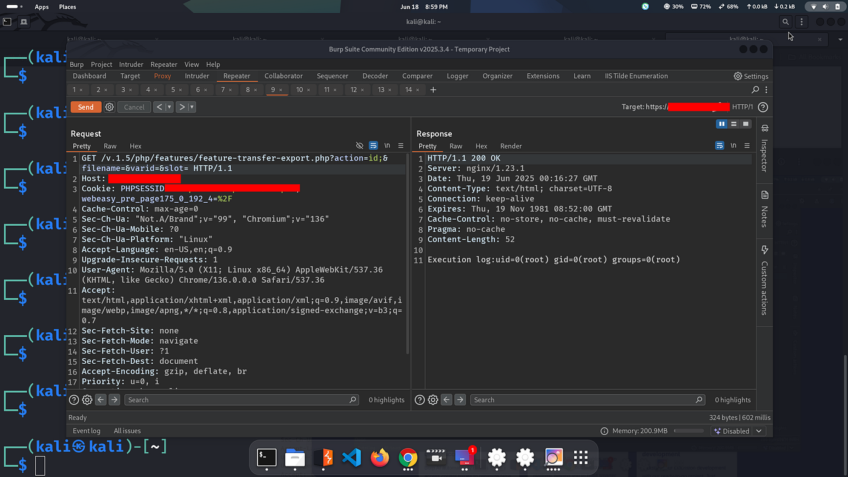Open Repeater tab options kebab menu
Screen dimensions: 848x477
(x=766, y=90)
